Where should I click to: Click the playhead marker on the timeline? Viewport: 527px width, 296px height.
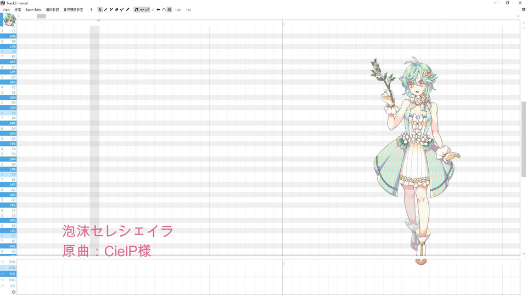[98, 21]
